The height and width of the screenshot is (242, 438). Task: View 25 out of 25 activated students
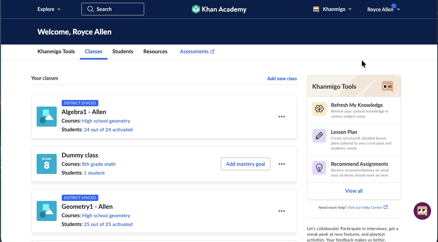pyautogui.click(x=108, y=224)
